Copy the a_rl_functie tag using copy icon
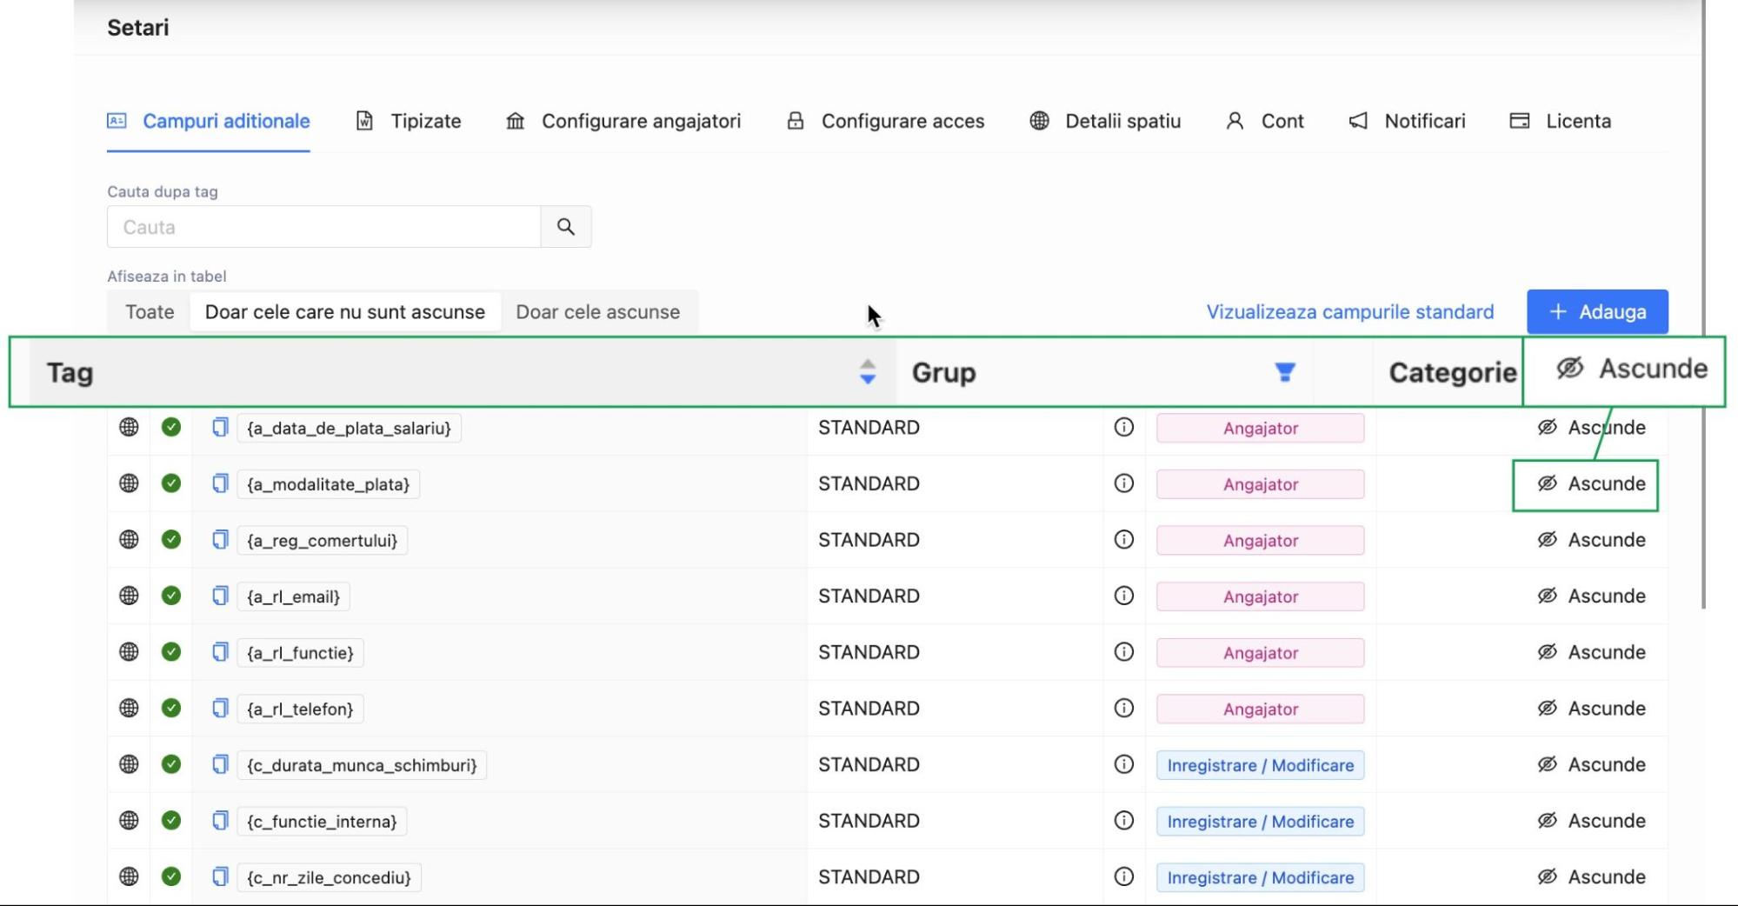The image size is (1738, 906). coord(220,652)
